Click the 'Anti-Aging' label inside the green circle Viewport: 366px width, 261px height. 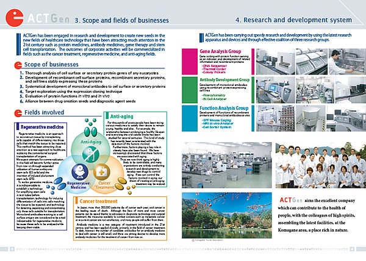point(91,142)
